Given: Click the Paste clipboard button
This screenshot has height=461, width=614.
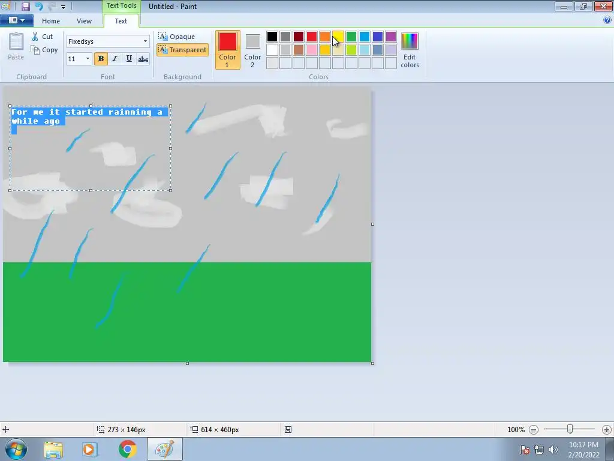Looking at the screenshot, I should click(16, 46).
